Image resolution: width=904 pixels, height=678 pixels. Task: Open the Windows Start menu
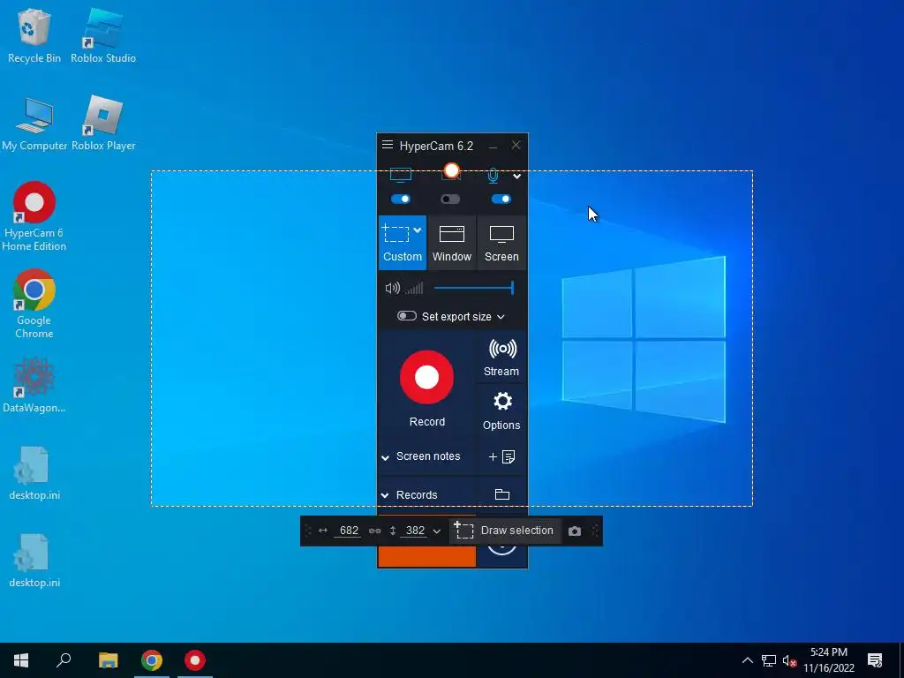click(x=21, y=660)
